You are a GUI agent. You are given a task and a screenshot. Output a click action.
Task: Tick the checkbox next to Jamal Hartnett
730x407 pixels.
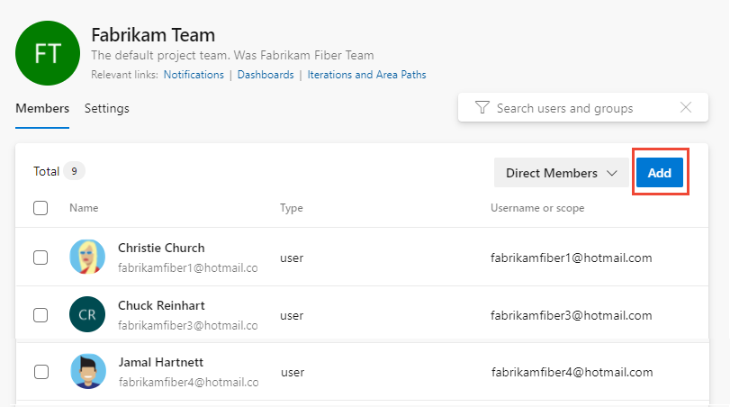tap(41, 371)
